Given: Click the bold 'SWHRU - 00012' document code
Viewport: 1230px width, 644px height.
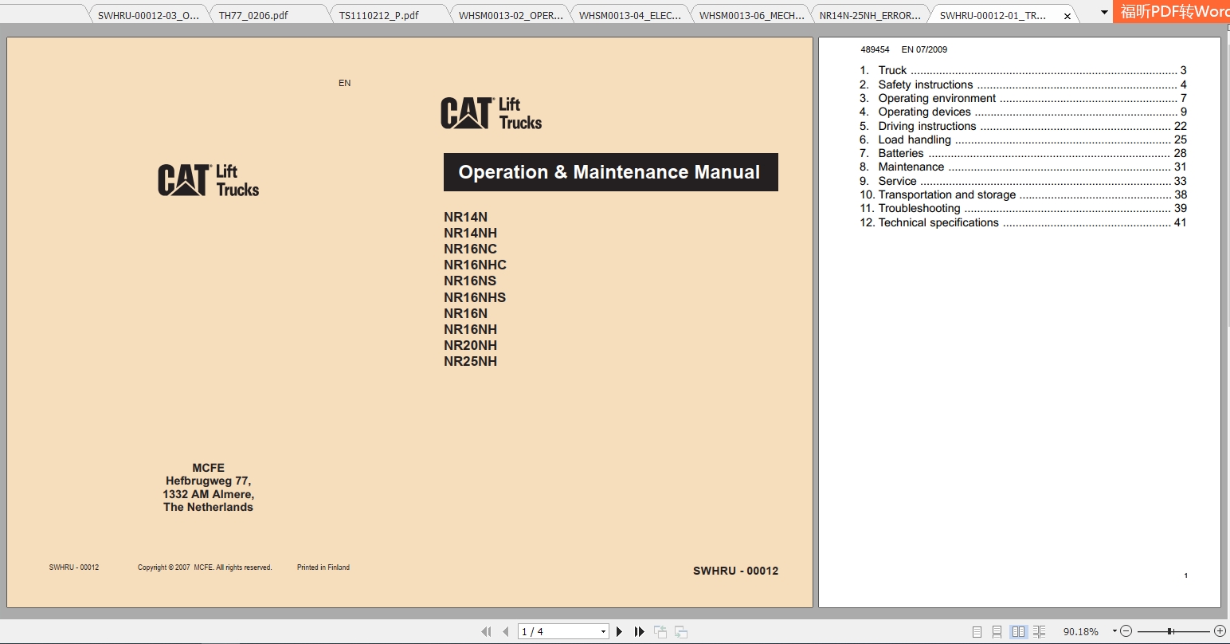Looking at the screenshot, I should (736, 571).
